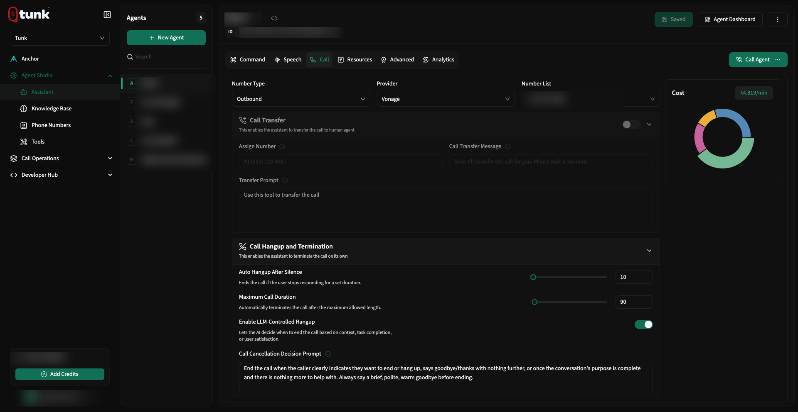Select agent avatar L
This screenshot has width=798, height=412.
(132, 141)
